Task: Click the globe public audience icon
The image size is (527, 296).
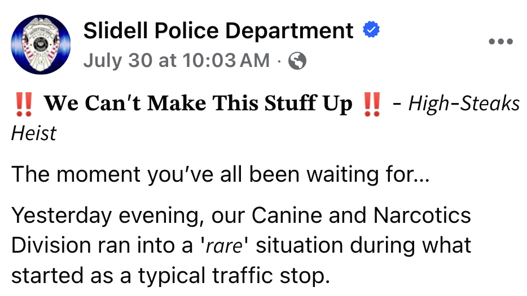Action: click(297, 61)
